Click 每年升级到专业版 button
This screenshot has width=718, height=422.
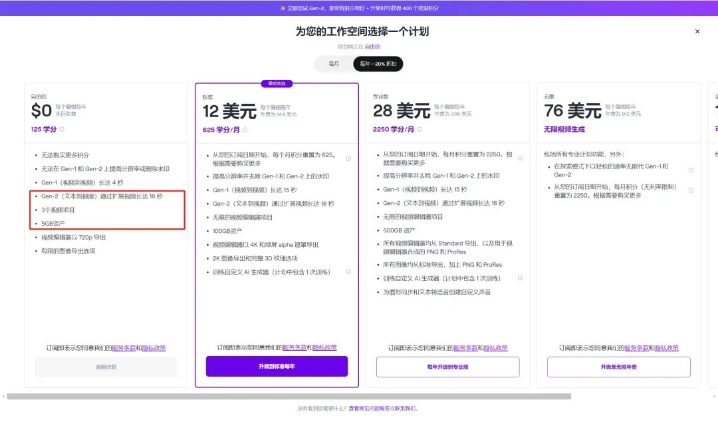(448, 367)
